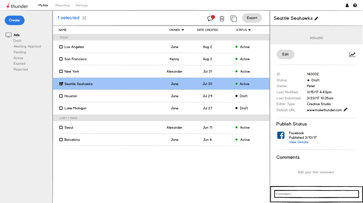Show Rejected ads in sidebar

click(x=21, y=69)
